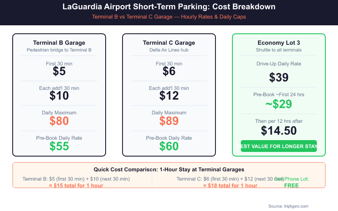Click the $89 daily maximum for Terminal C

[x=169, y=121]
